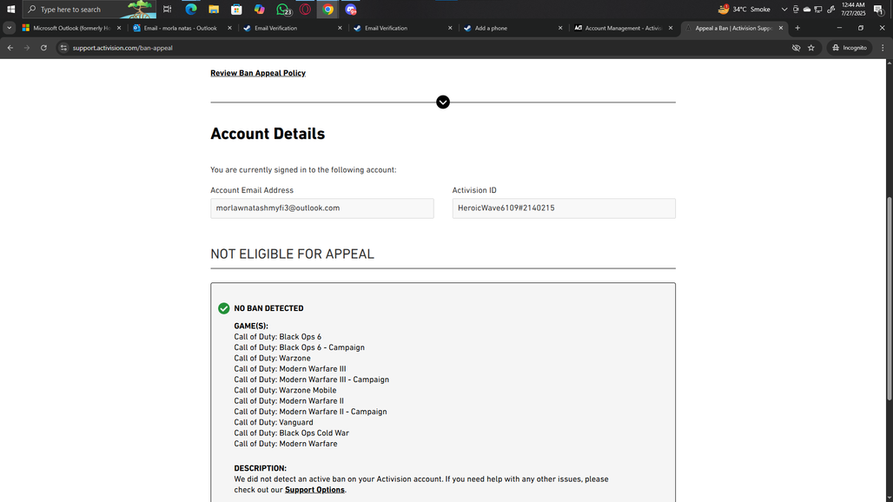893x502 pixels.
Task: Open the Review Ban Appeal Policy link
Action: point(258,73)
